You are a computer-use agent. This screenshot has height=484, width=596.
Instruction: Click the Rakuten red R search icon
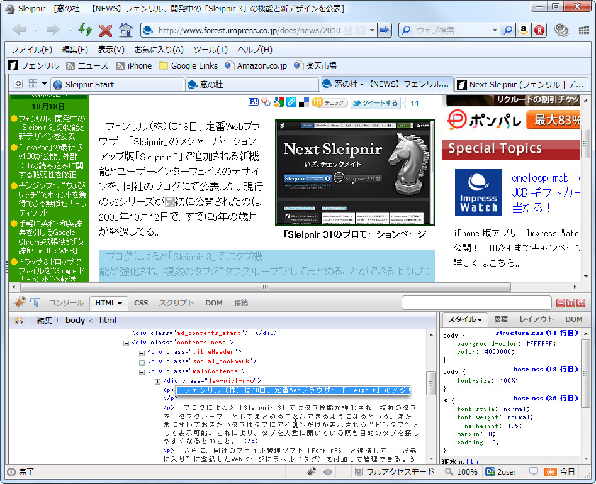[x=539, y=30]
